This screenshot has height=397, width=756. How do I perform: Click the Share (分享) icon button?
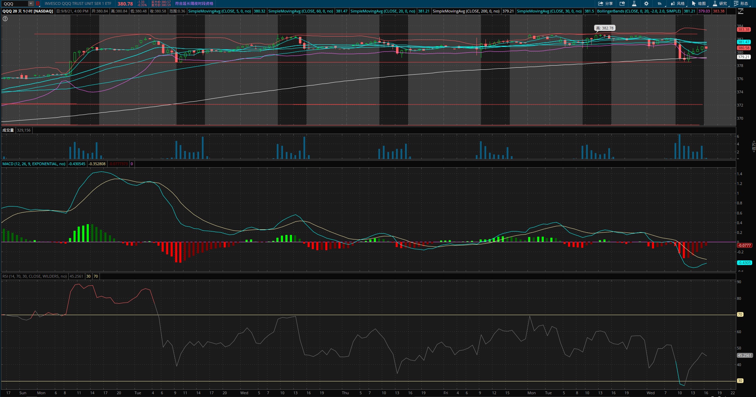click(x=605, y=3)
